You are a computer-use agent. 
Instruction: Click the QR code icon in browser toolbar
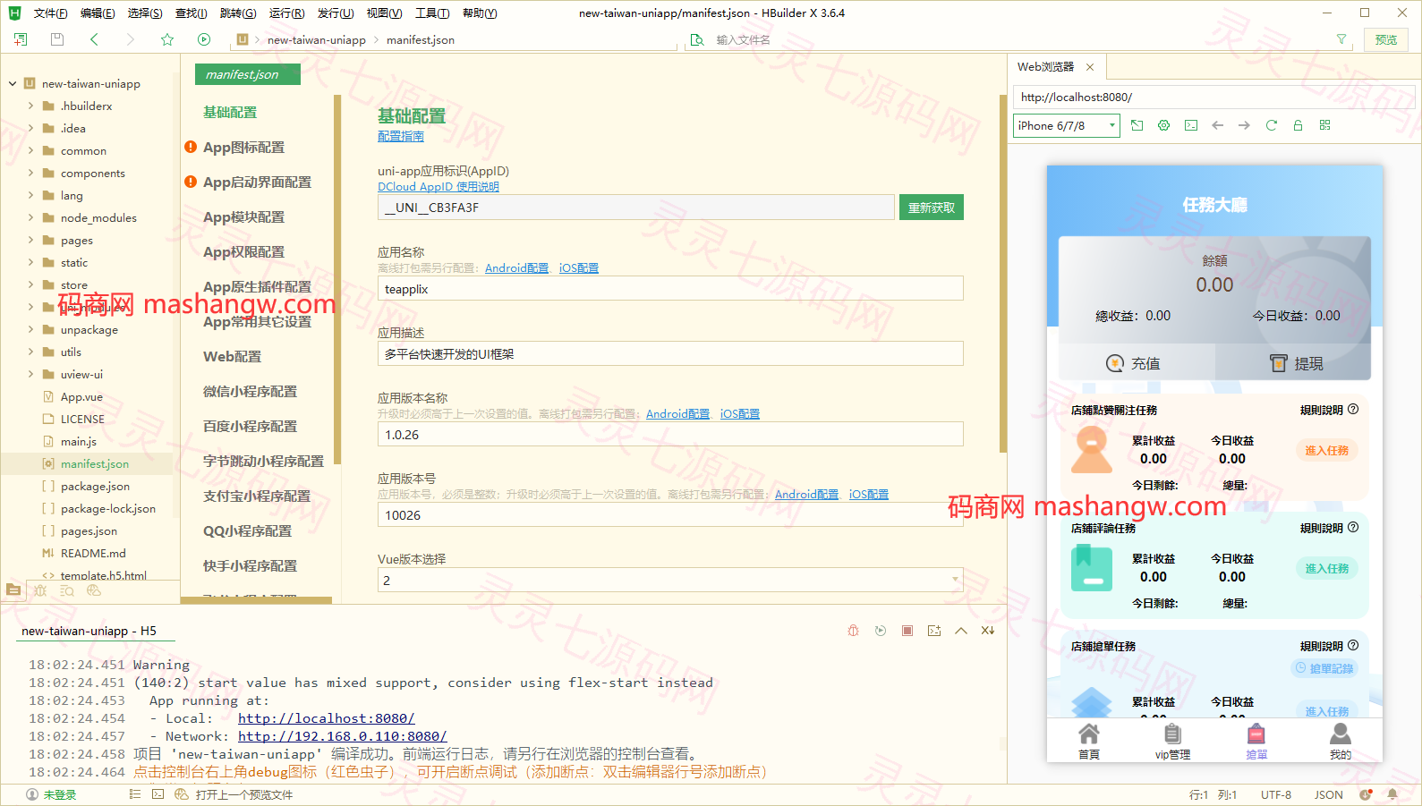[x=1324, y=125]
